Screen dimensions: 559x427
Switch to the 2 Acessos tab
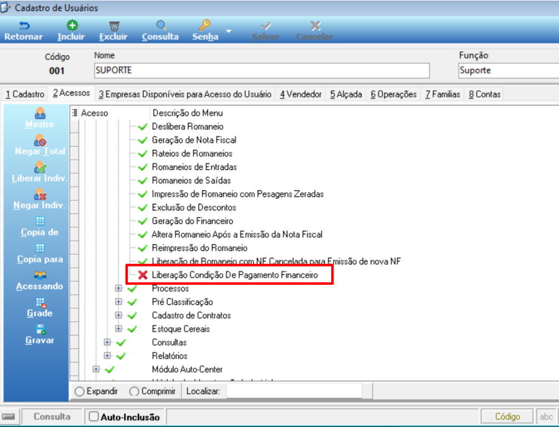tap(71, 93)
